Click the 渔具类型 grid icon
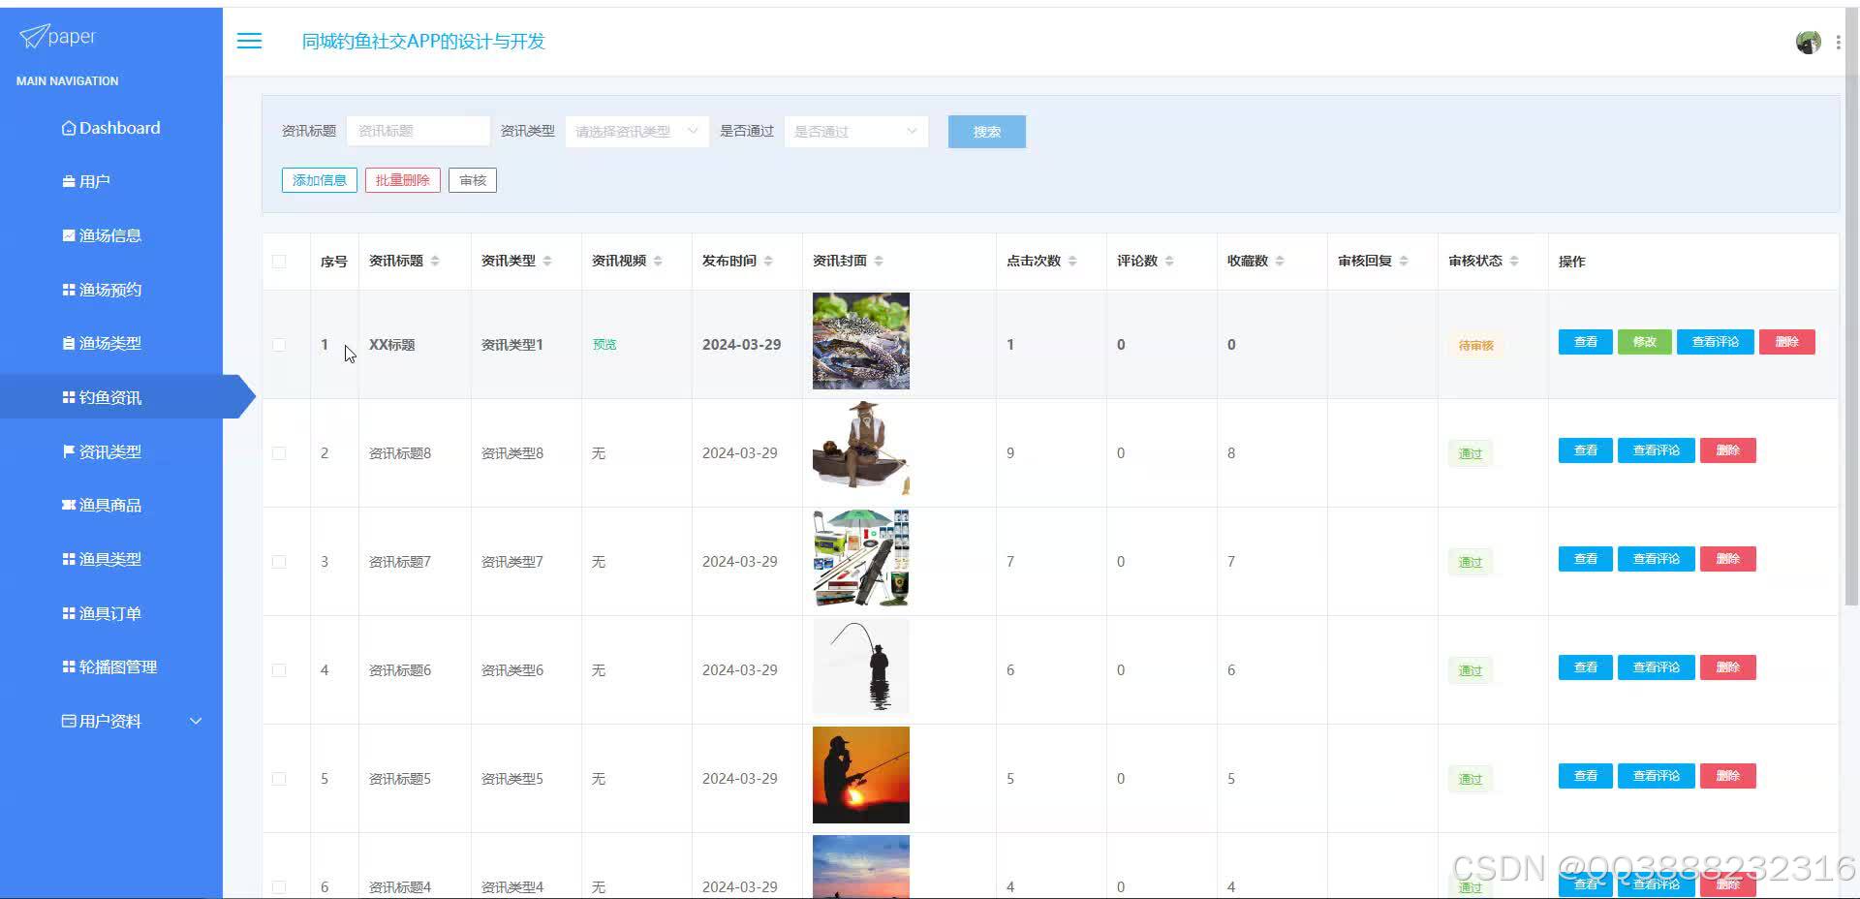Screen dimensions: 1860x899 pyautogui.click(x=69, y=559)
